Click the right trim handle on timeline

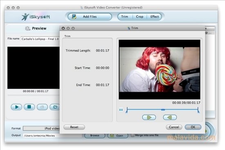[x=198, y=110]
